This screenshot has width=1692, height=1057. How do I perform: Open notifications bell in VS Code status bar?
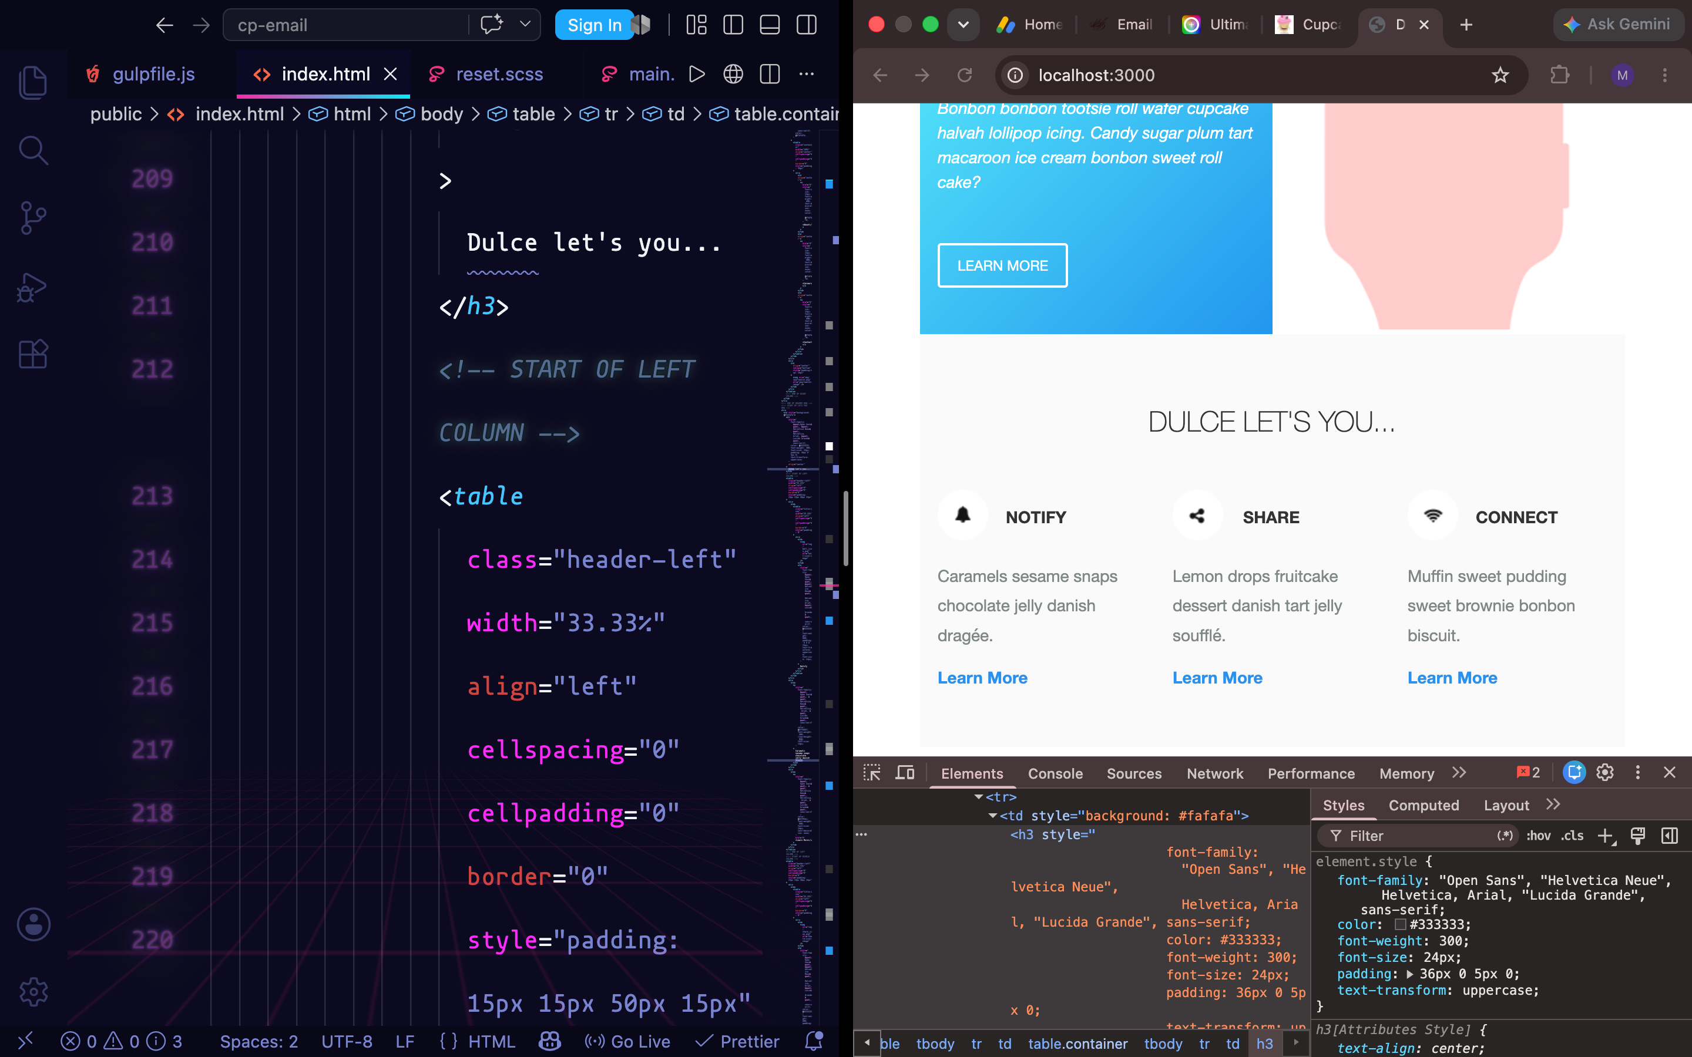click(x=814, y=1042)
